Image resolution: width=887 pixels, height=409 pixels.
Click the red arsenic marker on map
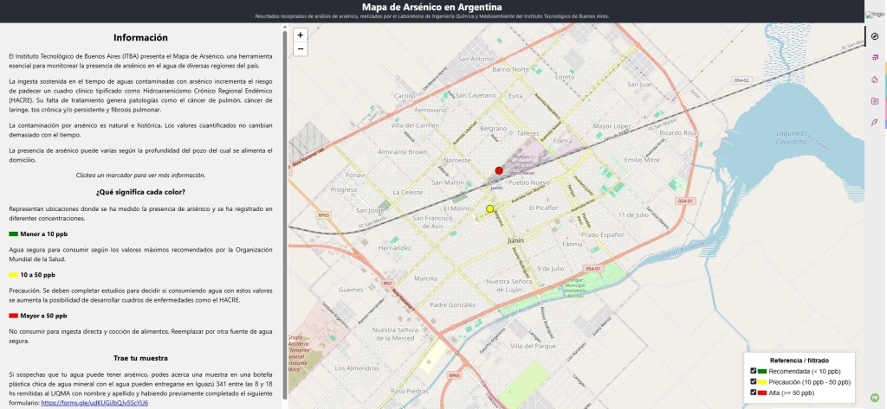498,171
